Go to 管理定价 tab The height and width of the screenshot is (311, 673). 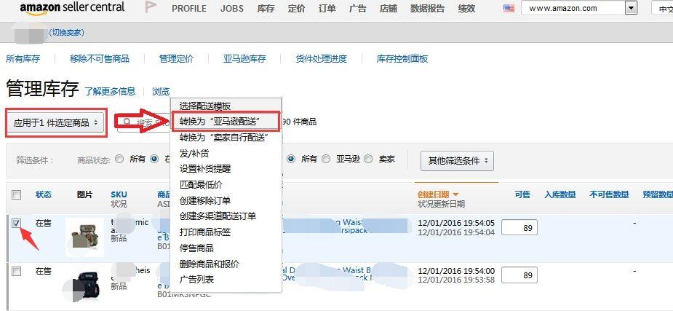[x=176, y=59]
